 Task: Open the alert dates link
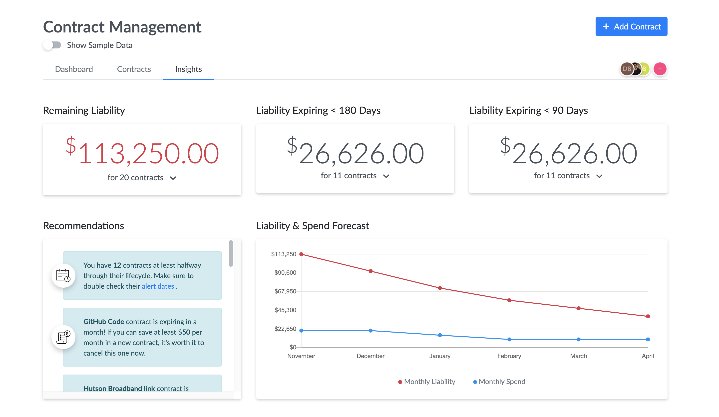click(x=158, y=286)
